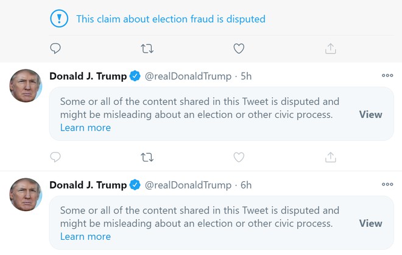Open the more options menu on the 5h tweet
402x255 pixels.
coord(387,76)
